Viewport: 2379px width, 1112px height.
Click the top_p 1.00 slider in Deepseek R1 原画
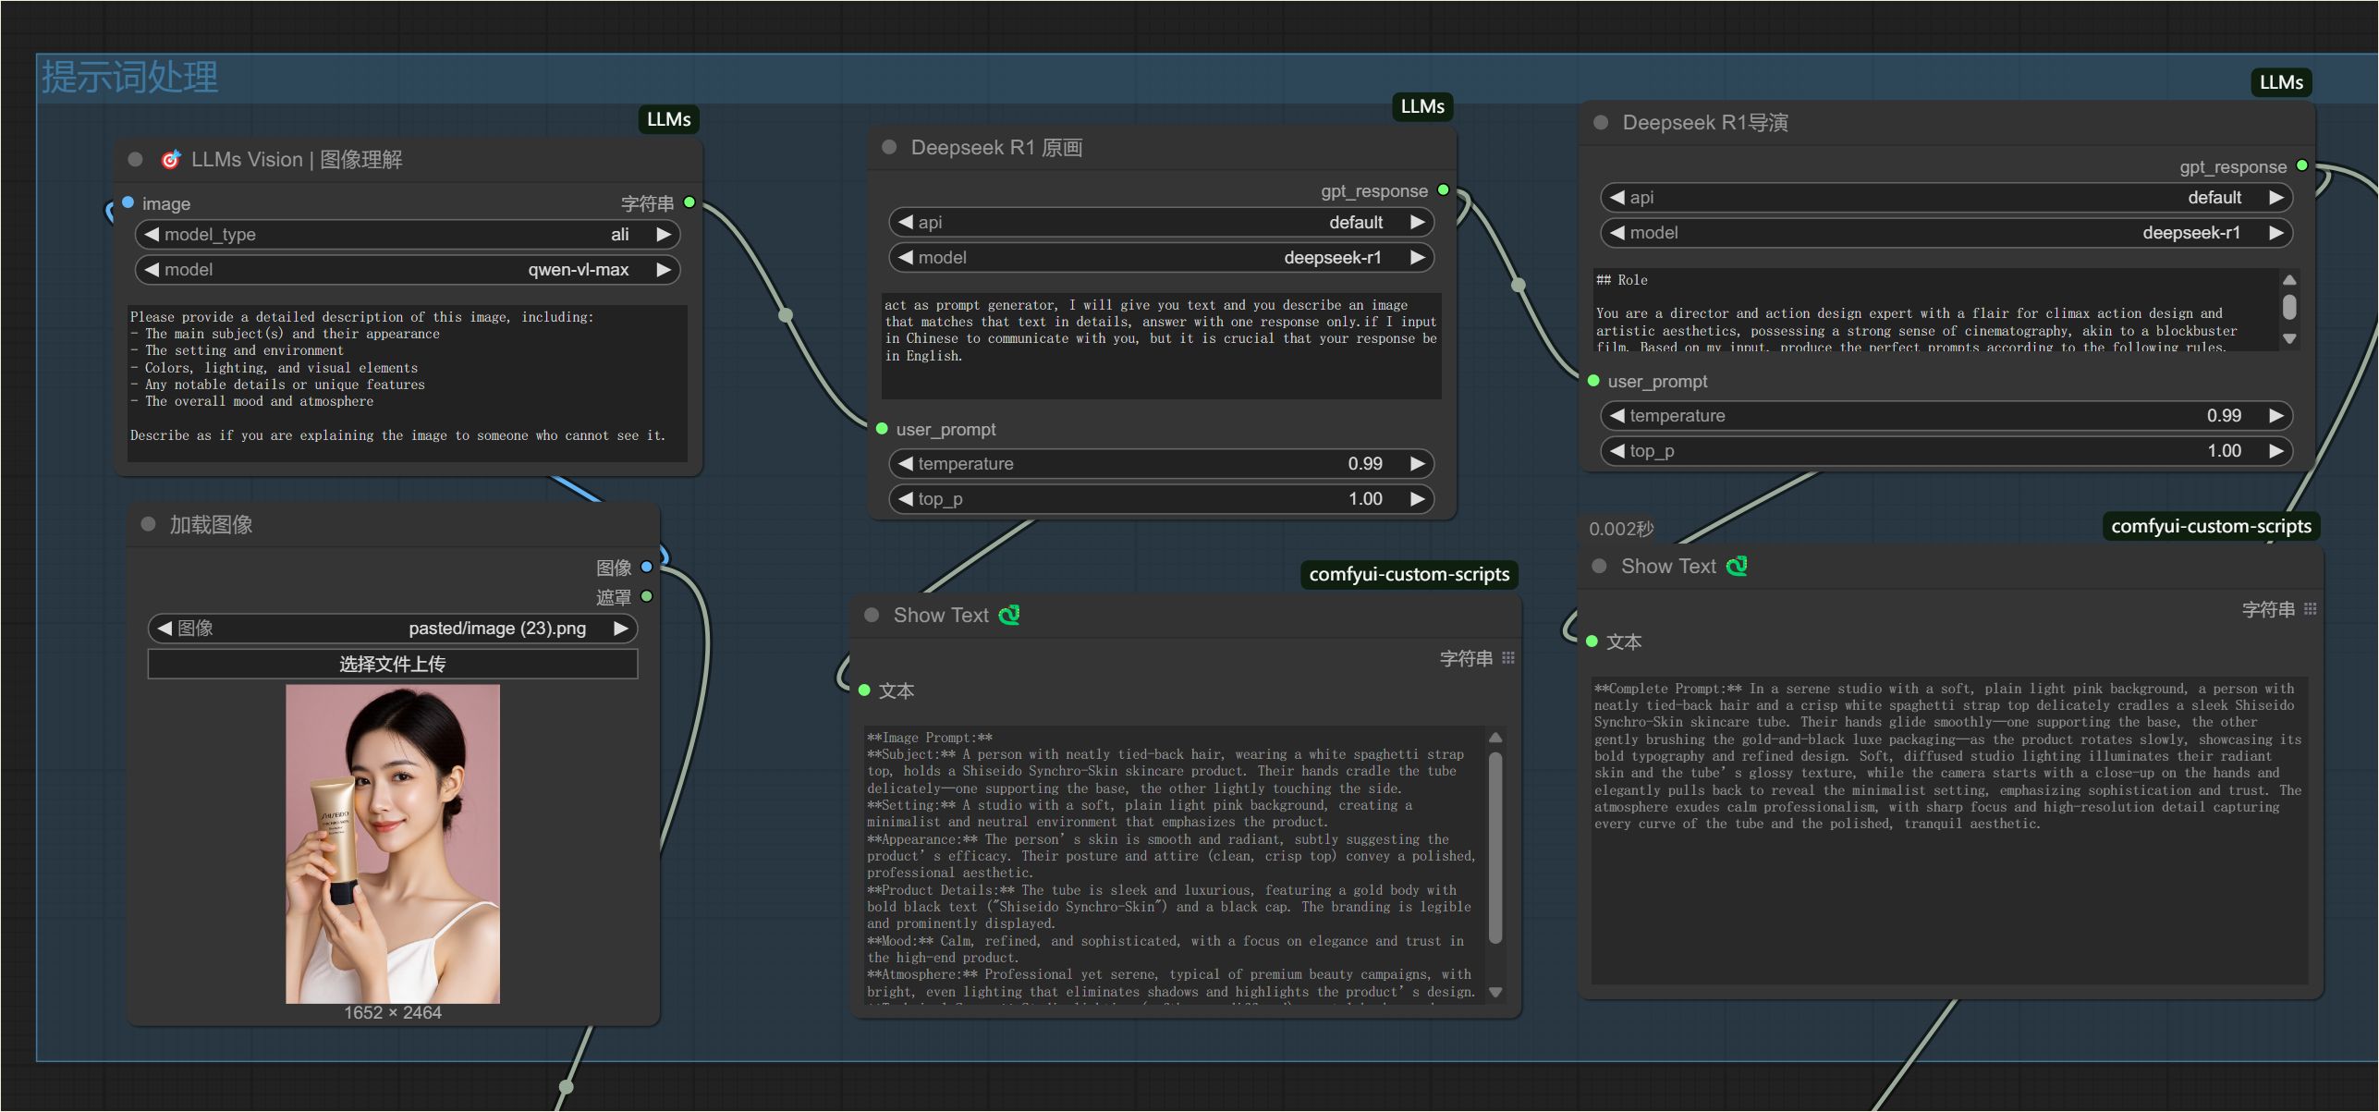pos(1161,498)
